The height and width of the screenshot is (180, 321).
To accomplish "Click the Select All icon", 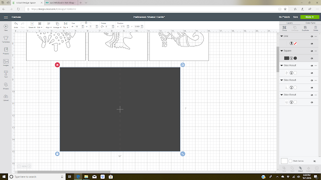I will pyautogui.click(x=32, y=24).
